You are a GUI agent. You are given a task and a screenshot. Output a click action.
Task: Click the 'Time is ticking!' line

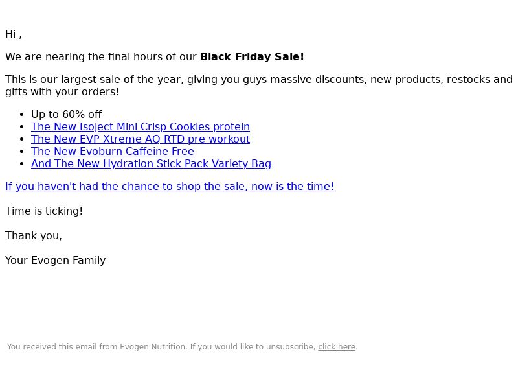click(x=44, y=211)
